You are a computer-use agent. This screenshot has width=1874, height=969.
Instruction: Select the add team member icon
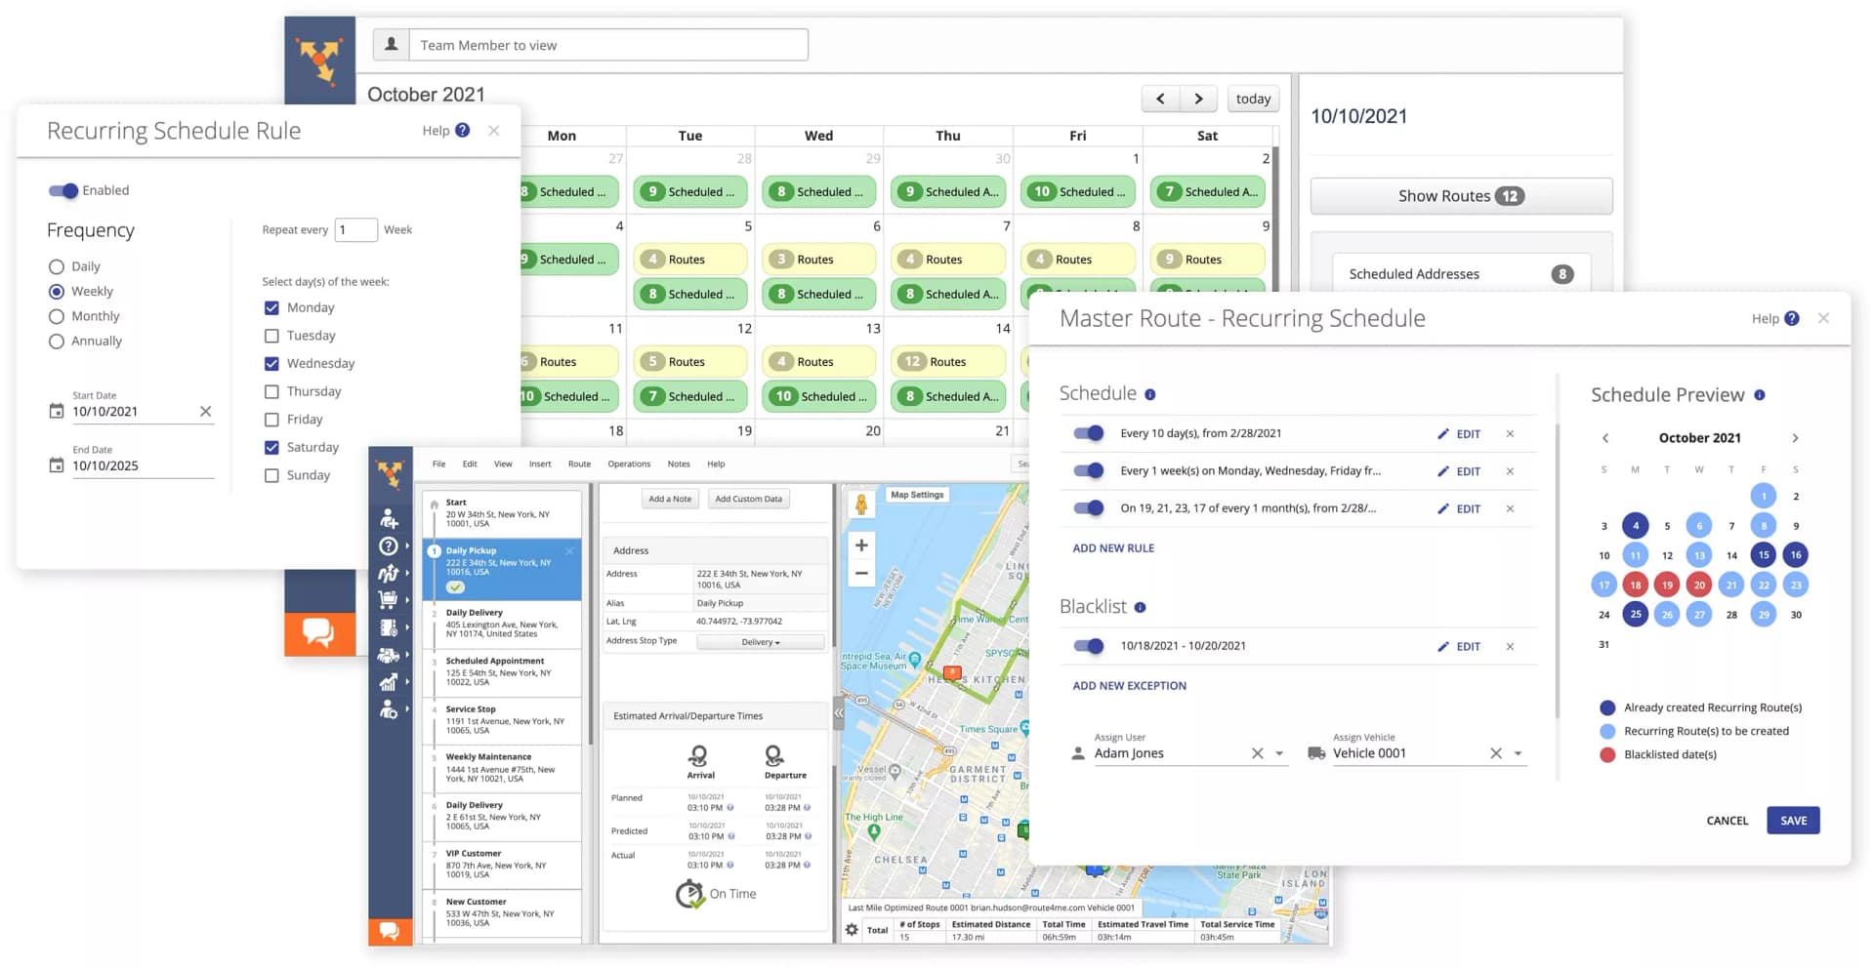point(390,518)
